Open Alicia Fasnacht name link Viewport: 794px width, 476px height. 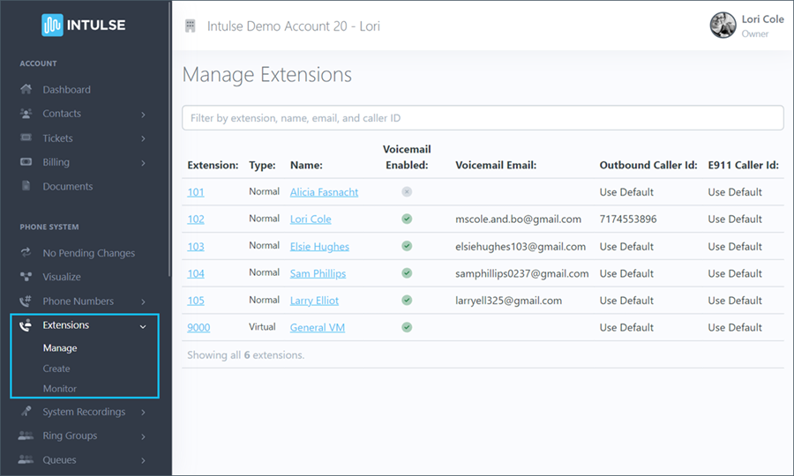pyautogui.click(x=324, y=192)
